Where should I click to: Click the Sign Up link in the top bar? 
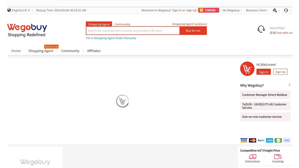tap(191, 10)
